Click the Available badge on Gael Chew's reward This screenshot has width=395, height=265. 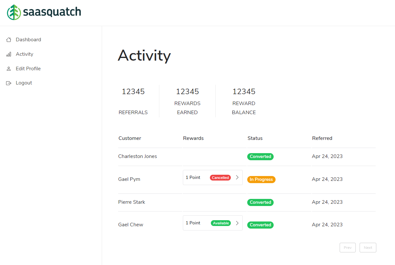[221, 223]
